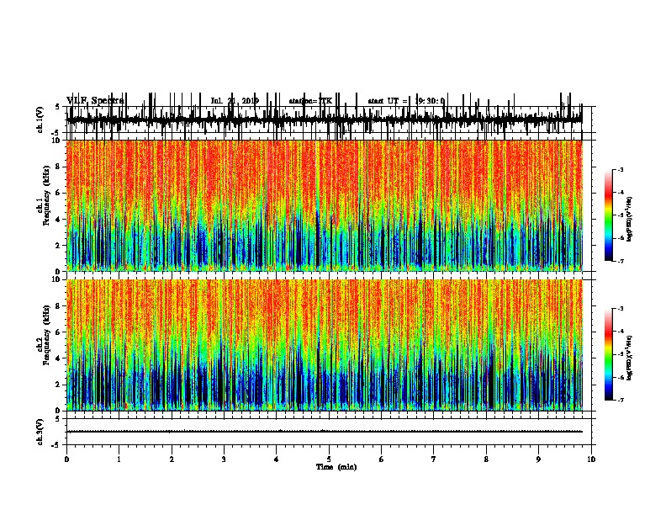The image size is (666, 515).
Task: Select the date text 'Jul. 21, 2019'
Action: click(x=235, y=101)
